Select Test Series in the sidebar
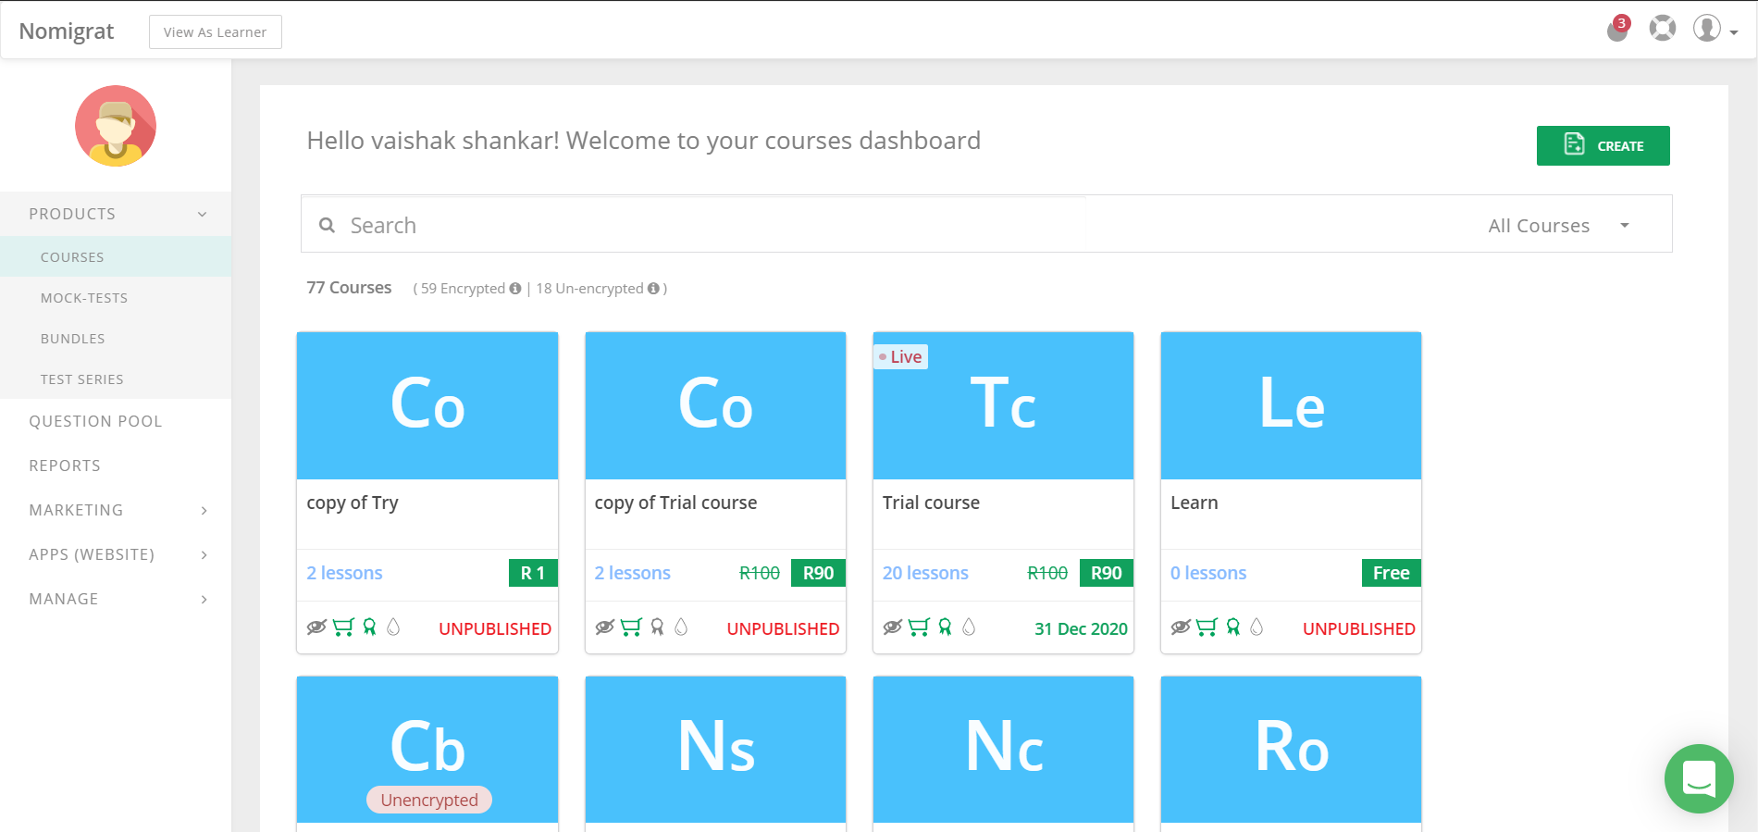Image resolution: width=1758 pixels, height=832 pixels. tap(116, 379)
